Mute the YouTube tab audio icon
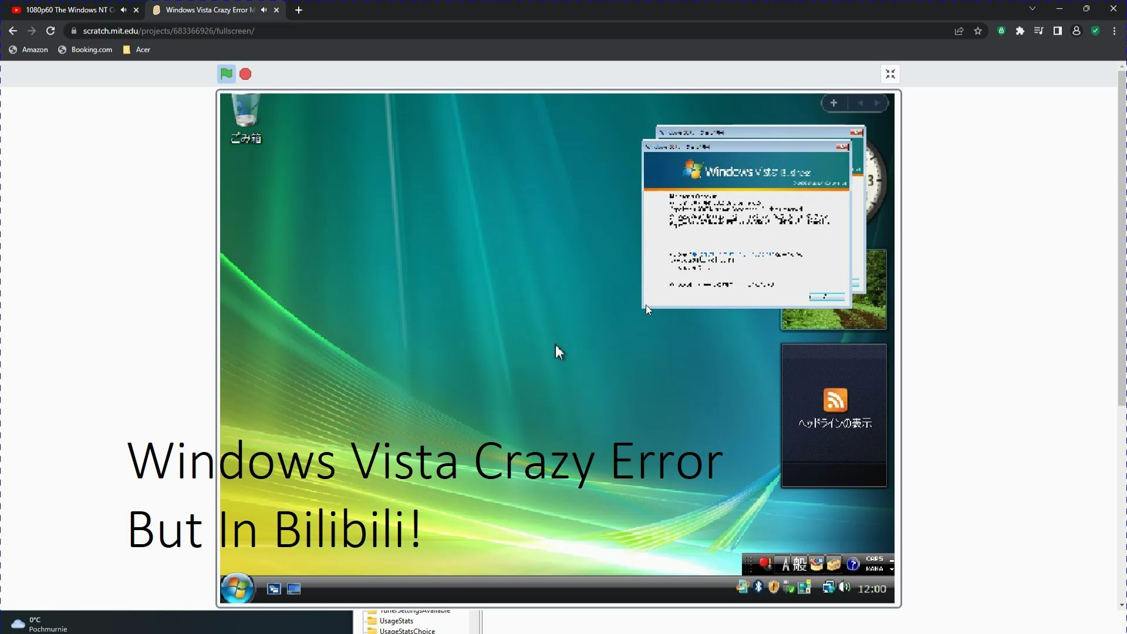 coord(123,10)
